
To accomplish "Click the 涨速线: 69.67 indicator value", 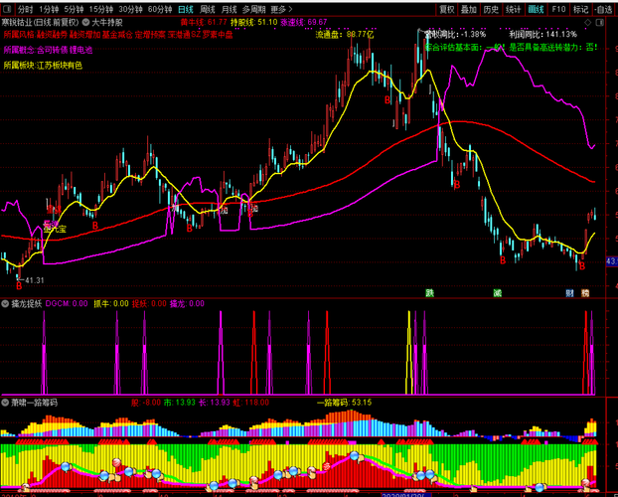I will [x=304, y=23].
